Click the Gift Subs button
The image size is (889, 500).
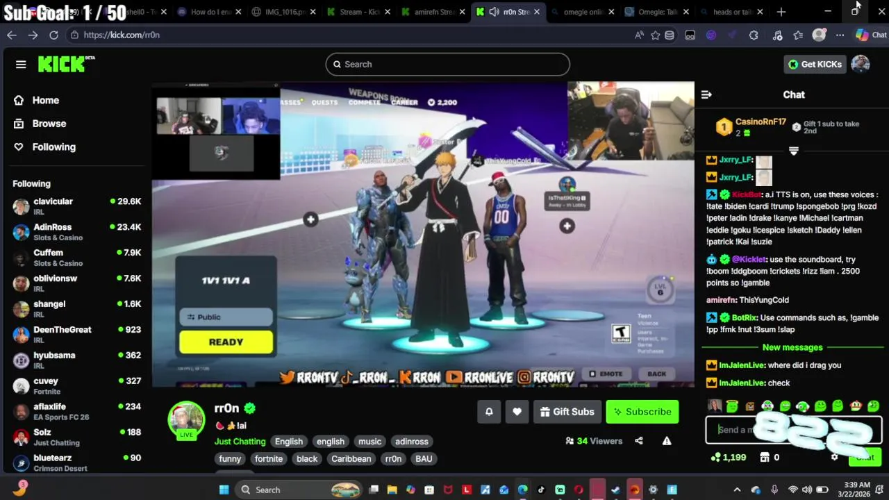[567, 412]
